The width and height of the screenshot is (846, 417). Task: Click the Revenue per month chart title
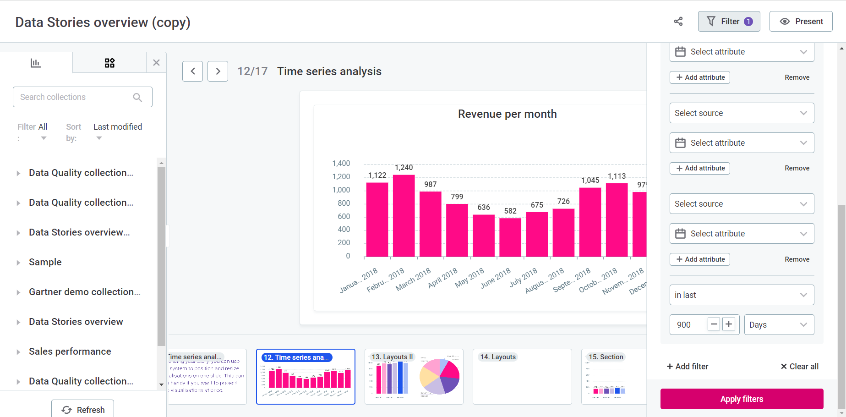tap(507, 114)
